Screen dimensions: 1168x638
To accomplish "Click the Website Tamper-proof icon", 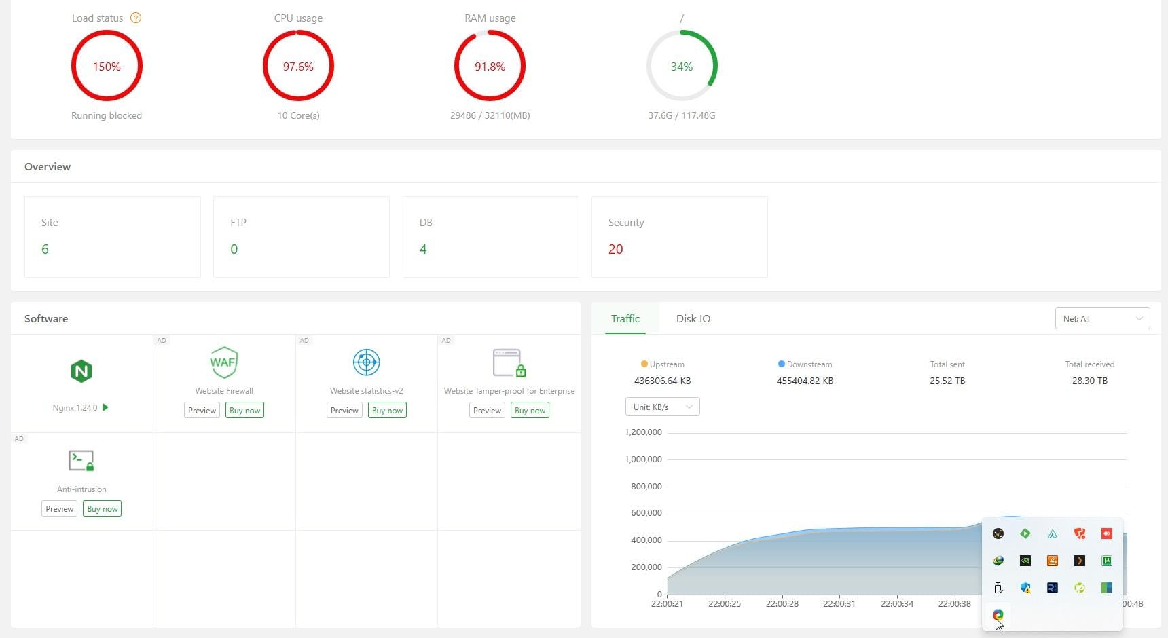I will point(509,362).
